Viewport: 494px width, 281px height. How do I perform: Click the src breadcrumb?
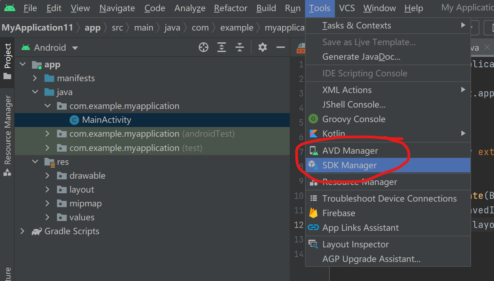coord(117,28)
